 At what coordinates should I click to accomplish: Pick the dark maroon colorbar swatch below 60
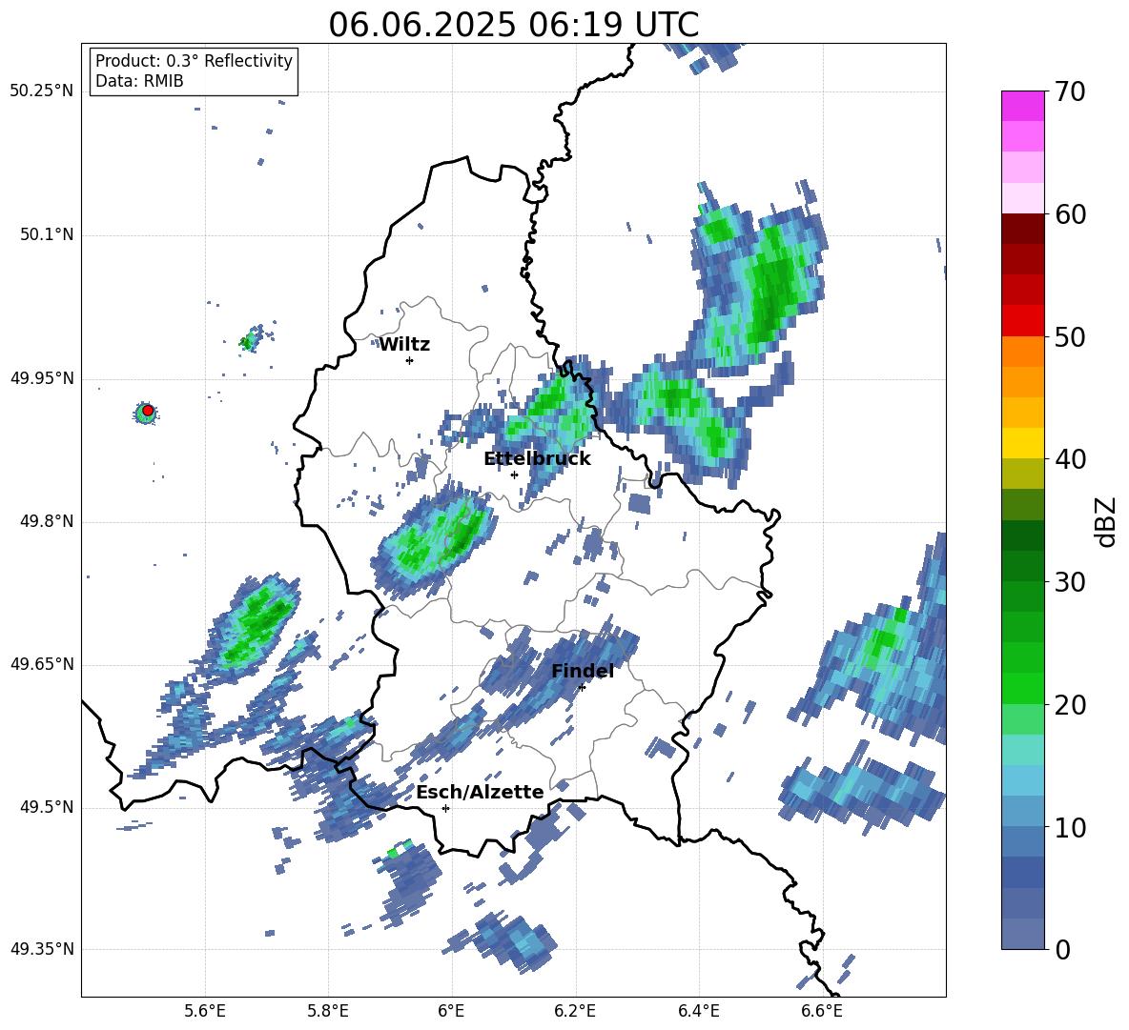(x=1022, y=228)
